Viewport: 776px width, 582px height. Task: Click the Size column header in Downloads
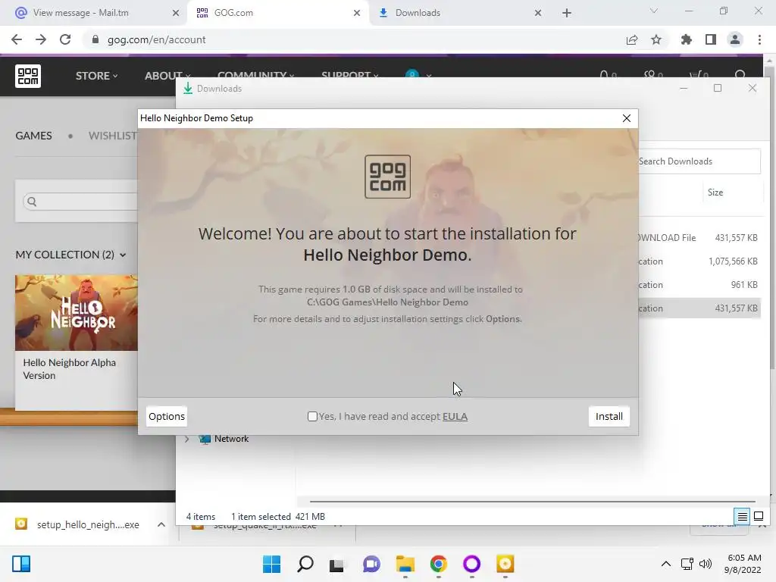(x=715, y=192)
